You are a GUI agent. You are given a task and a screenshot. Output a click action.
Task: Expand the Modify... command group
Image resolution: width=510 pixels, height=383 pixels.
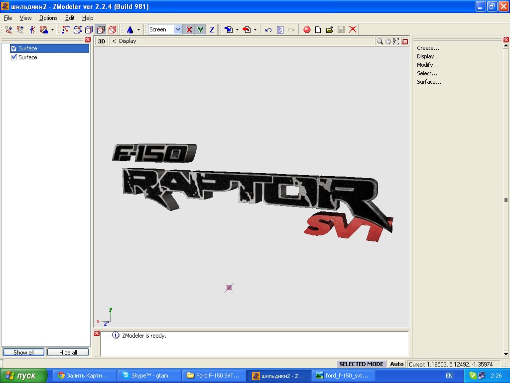(428, 65)
